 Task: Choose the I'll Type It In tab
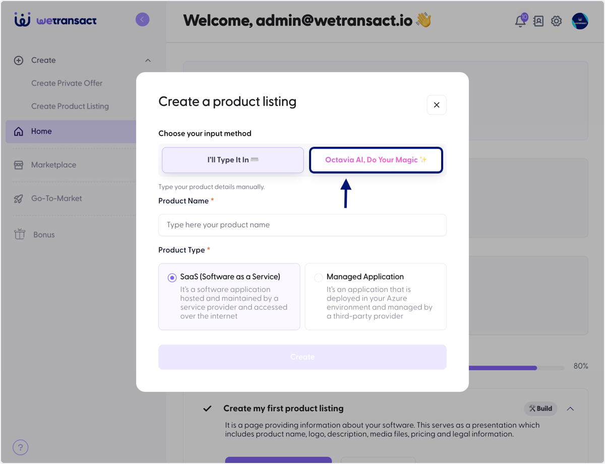[x=233, y=160]
